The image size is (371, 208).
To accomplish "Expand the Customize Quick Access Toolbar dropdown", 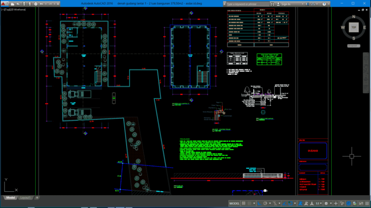I will coord(58,4).
